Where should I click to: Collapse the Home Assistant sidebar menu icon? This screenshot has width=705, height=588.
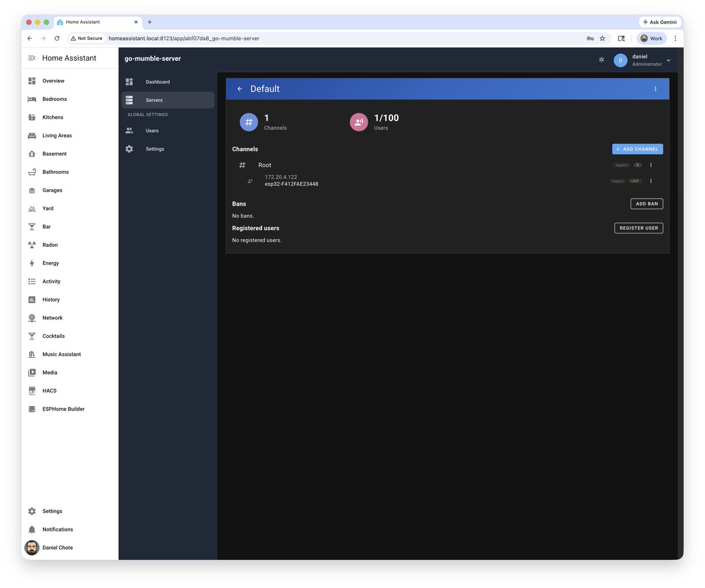click(32, 58)
